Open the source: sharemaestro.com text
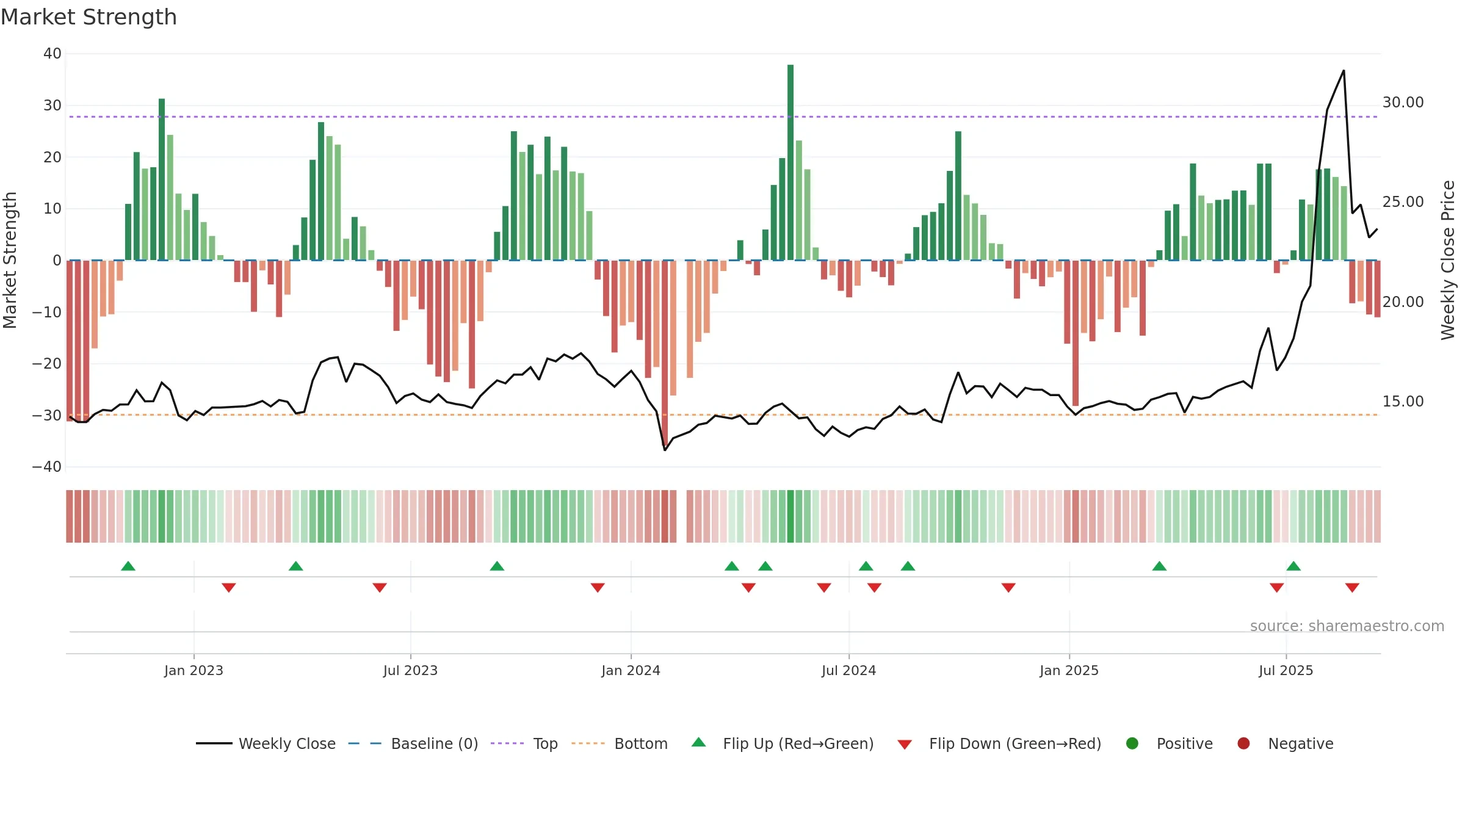The image size is (1465, 824). point(1347,626)
